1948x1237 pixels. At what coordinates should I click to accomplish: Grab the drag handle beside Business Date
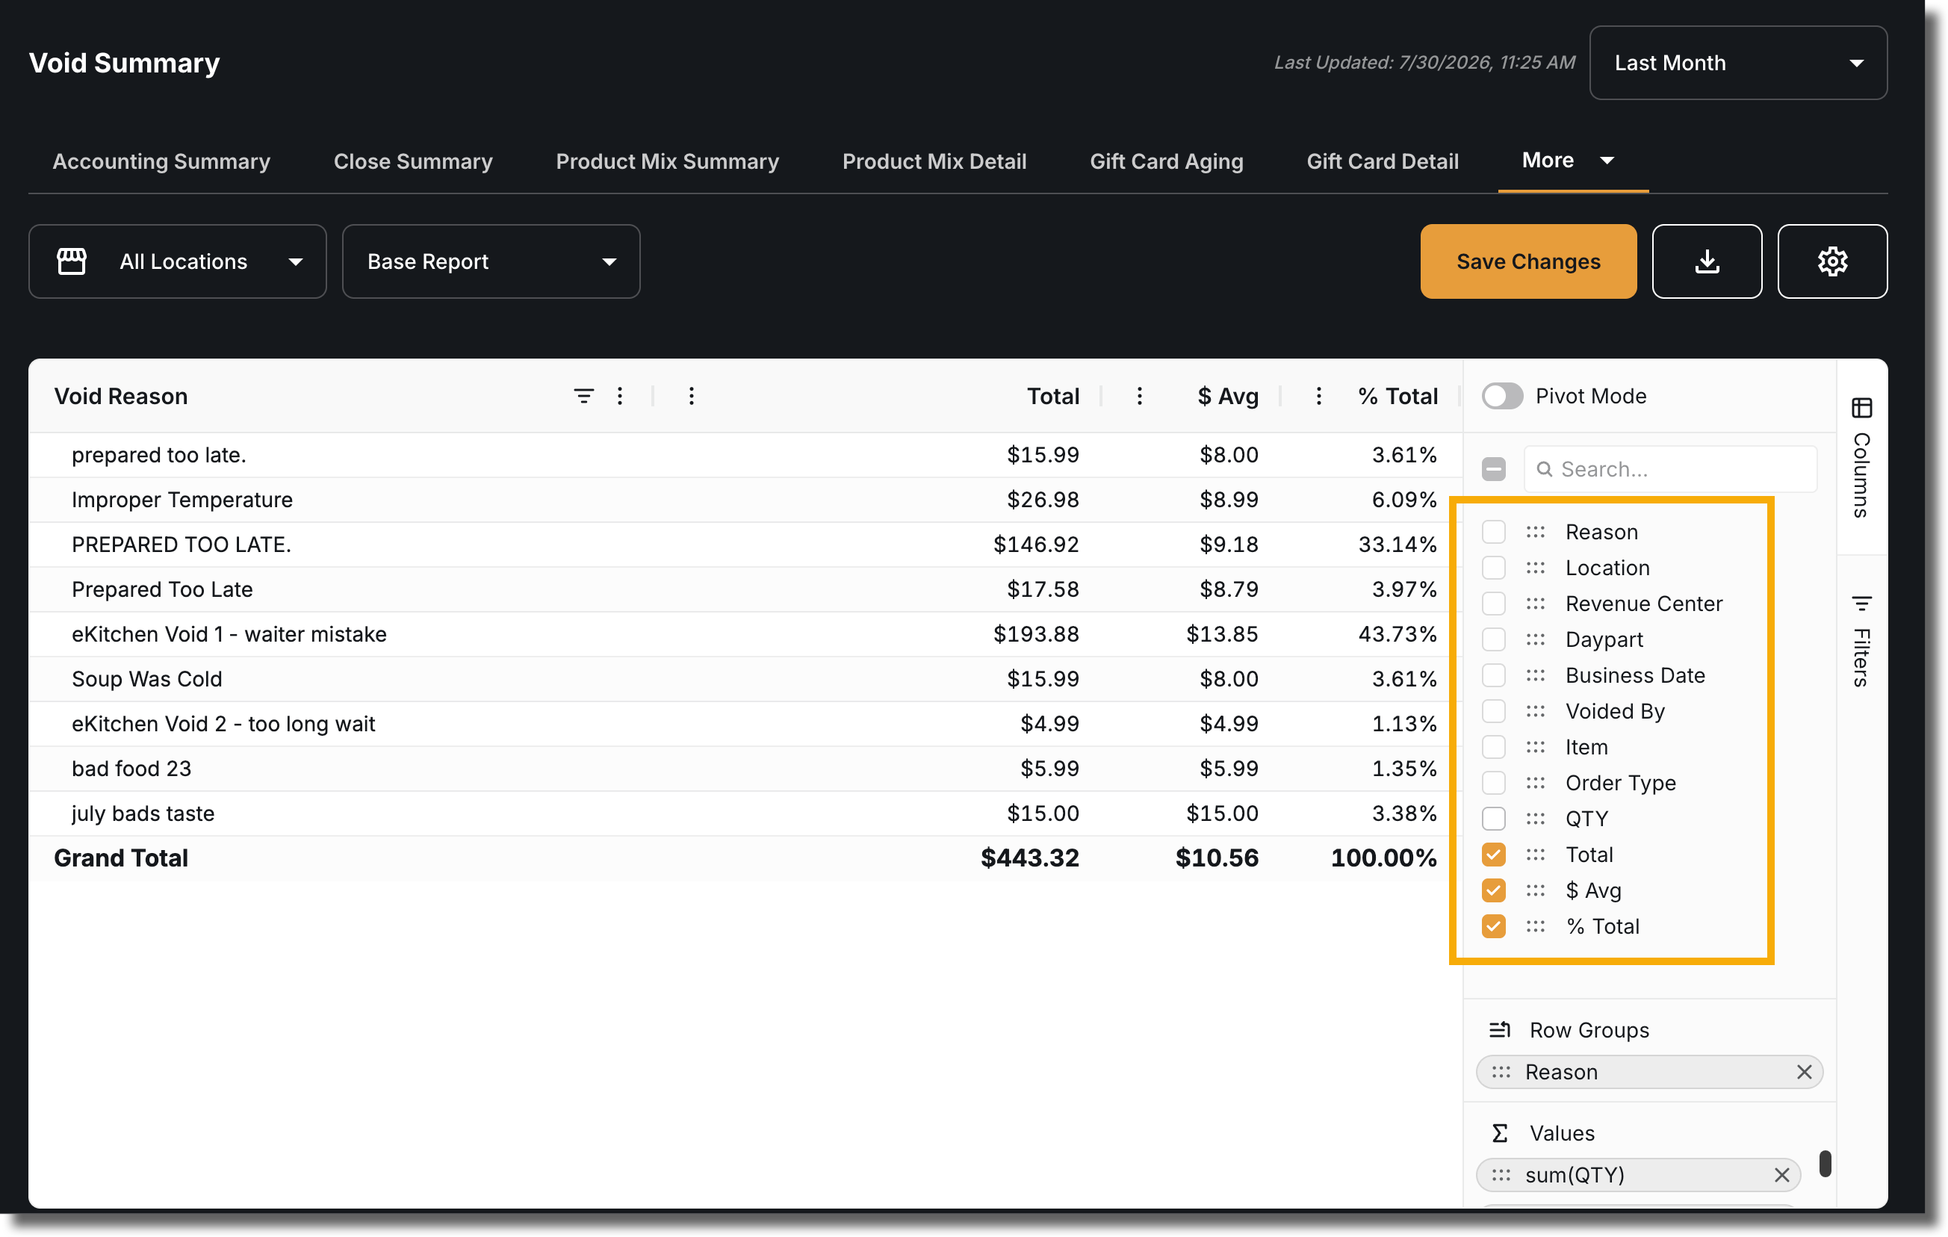point(1535,675)
